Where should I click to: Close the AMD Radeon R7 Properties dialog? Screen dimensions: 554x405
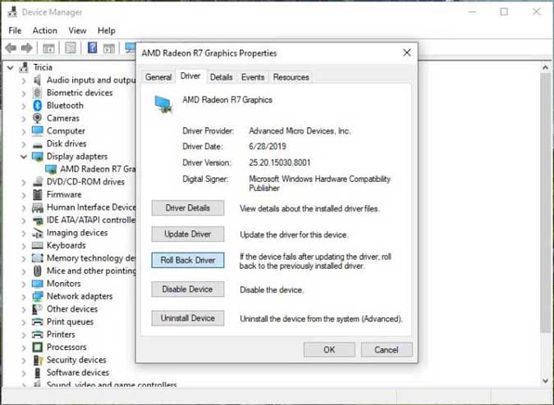[407, 53]
